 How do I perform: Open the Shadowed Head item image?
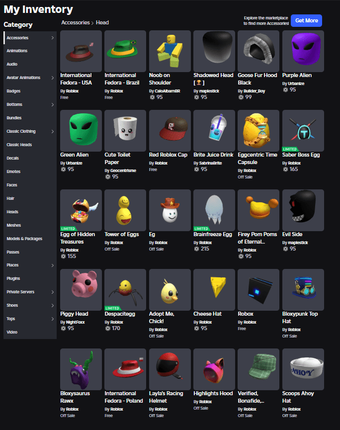coord(214,51)
